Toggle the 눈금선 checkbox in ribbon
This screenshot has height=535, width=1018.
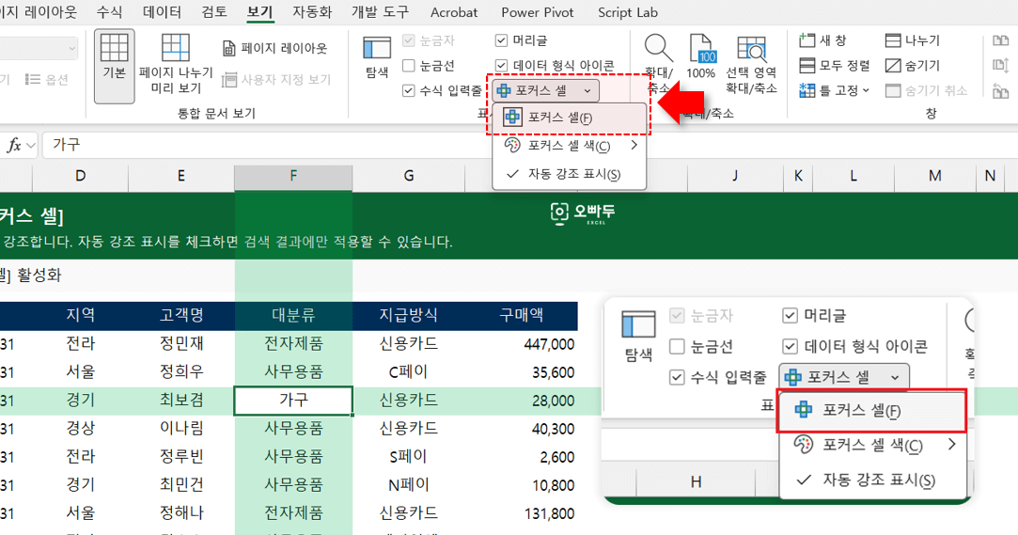click(x=408, y=66)
